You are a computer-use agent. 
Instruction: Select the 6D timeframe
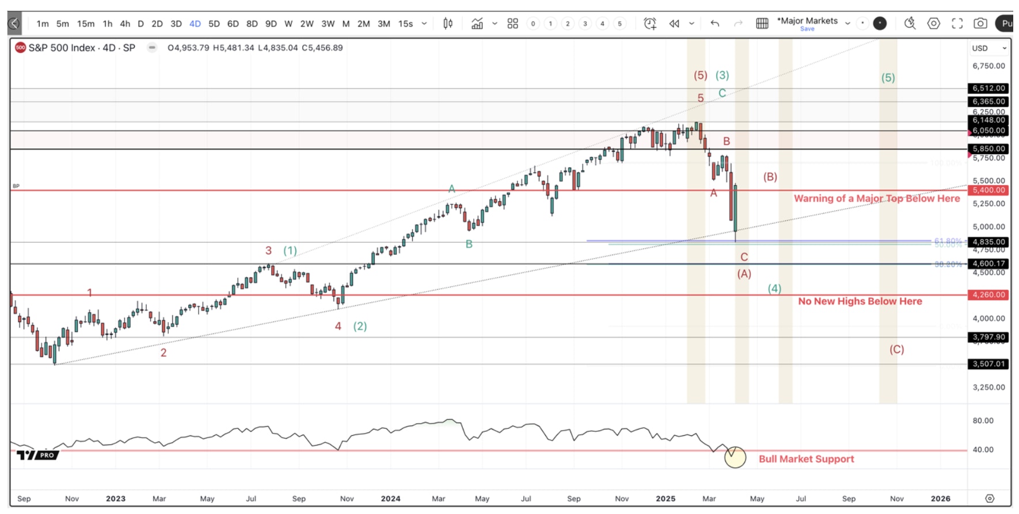click(233, 24)
